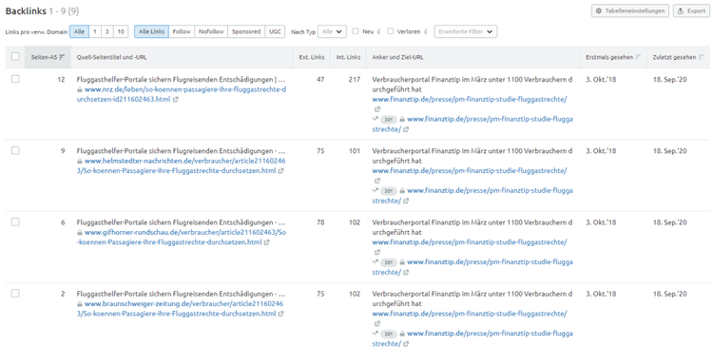Open gifhorner-rundschau.de source URL link
Screen dimensions: 713x347
click(182, 237)
